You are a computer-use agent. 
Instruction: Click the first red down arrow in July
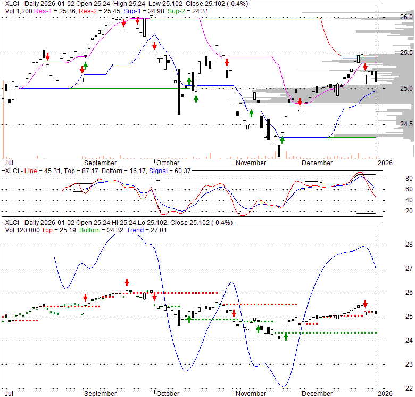(x=47, y=56)
